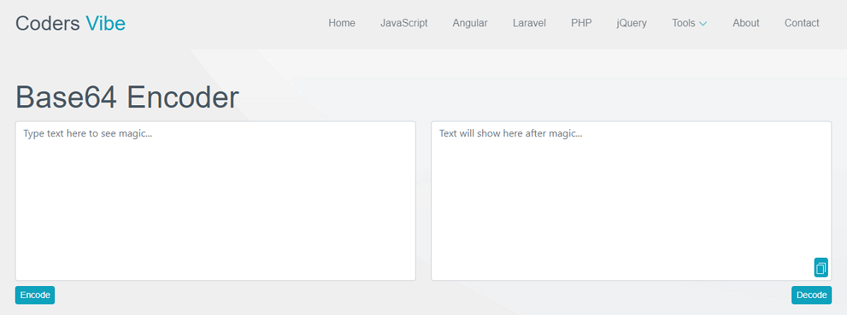This screenshot has width=847, height=315.
Task: Click the 'Coders' word in the site logo
Action: (47, 23)
